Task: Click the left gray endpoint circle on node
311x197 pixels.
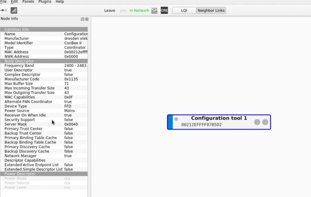Action: click(257, 122)
